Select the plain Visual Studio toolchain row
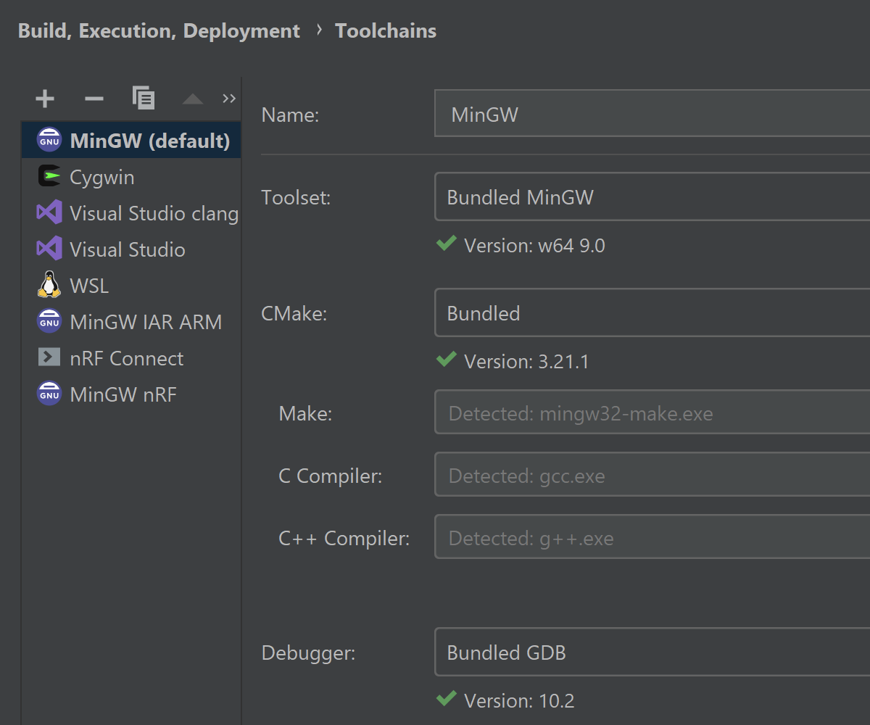This screenshot has width=870, height=725. coord(131,249)
